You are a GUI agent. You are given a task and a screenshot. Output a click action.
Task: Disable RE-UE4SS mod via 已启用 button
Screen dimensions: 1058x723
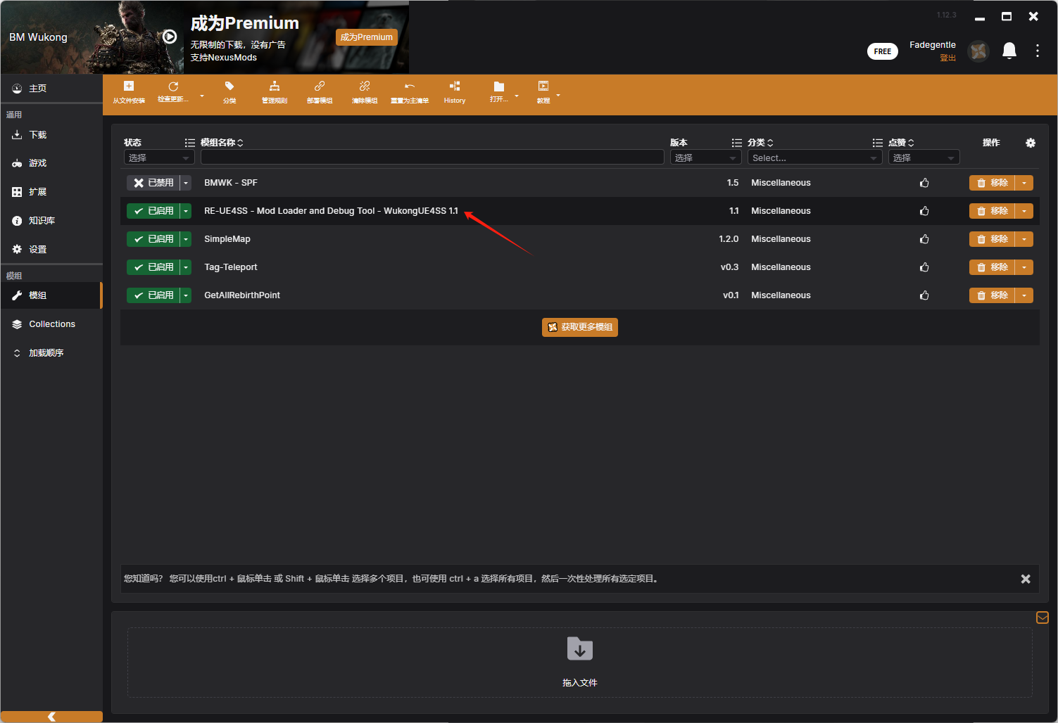click(x=153, y=211)
